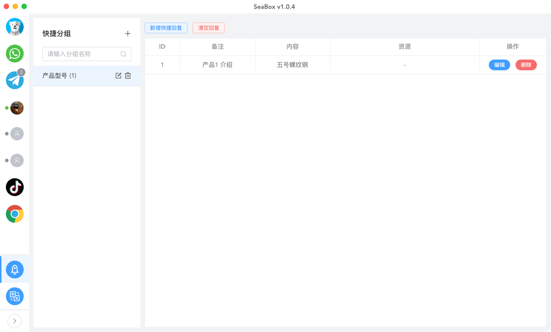Open Telegram with 3 unread badge
Screen dimensions: 551x332
[15, 80]
